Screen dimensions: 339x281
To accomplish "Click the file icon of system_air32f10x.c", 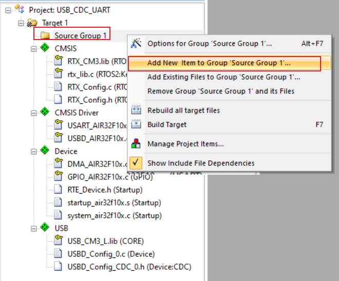I will tap(58, 215).
